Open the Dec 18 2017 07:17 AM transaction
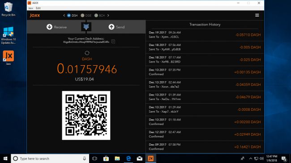Viewport: 291px width, 163px height. (205, 60)
